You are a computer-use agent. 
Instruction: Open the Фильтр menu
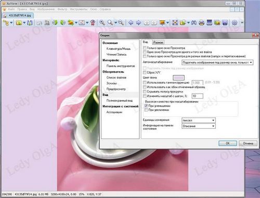coord(62,9)
